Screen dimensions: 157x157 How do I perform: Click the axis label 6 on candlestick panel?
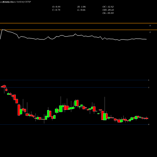tap(149, 80)
